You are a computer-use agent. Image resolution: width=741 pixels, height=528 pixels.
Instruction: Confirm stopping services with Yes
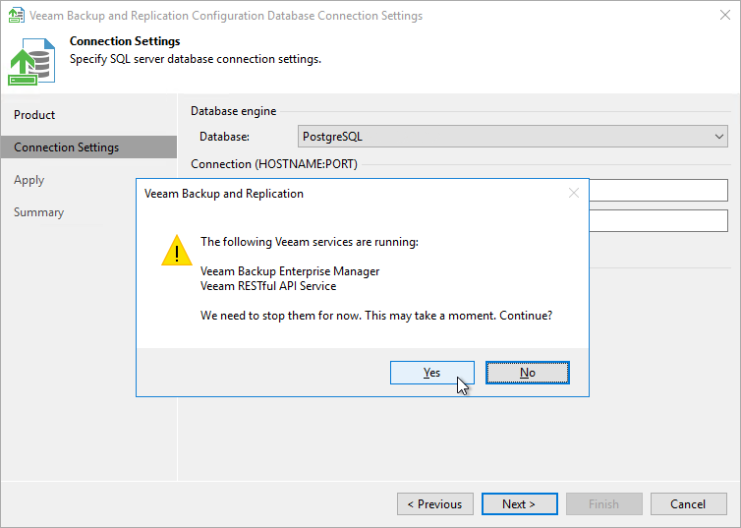tap(431, 373)
